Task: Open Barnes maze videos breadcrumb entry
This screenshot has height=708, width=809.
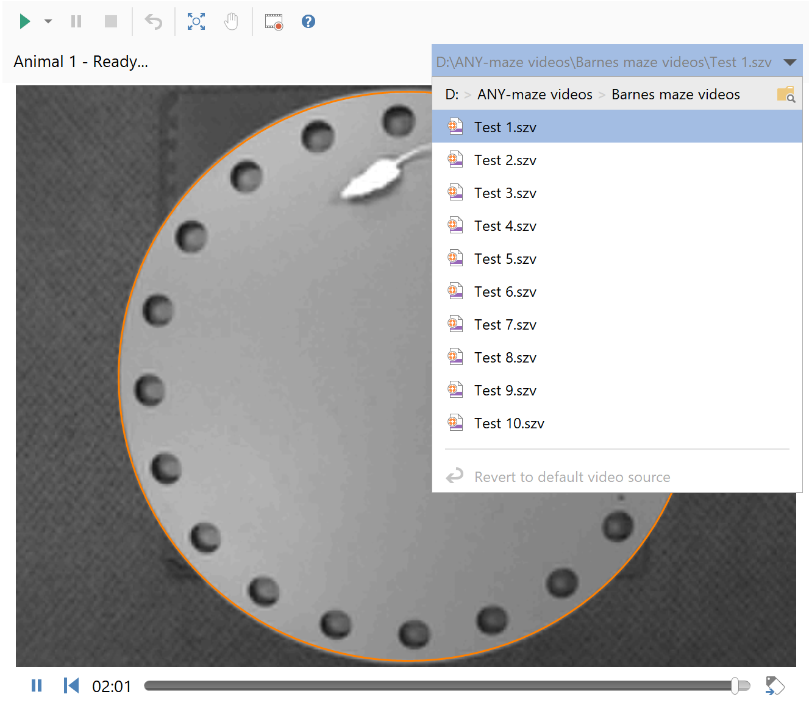Action: tap(675, 94)
